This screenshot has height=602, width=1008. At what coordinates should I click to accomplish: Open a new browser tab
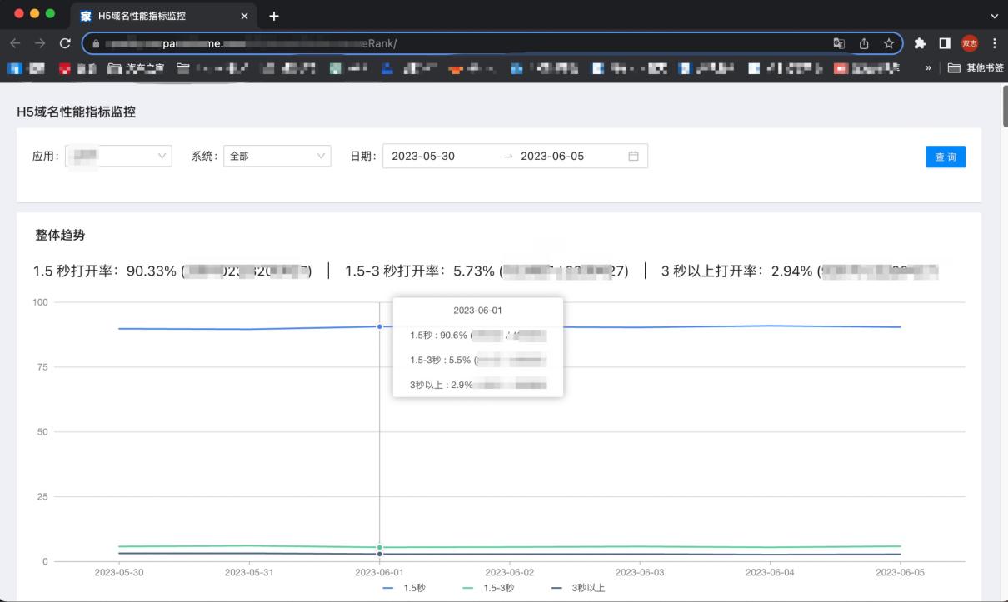click(274, 16)
